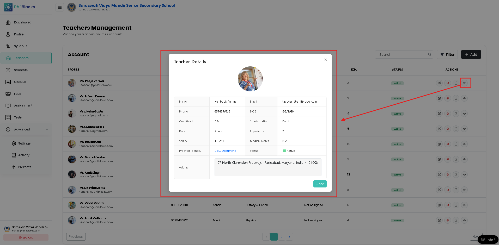Screen dimensions: 499x245
Task: Open the help chat widget
Action: point(488,240)
